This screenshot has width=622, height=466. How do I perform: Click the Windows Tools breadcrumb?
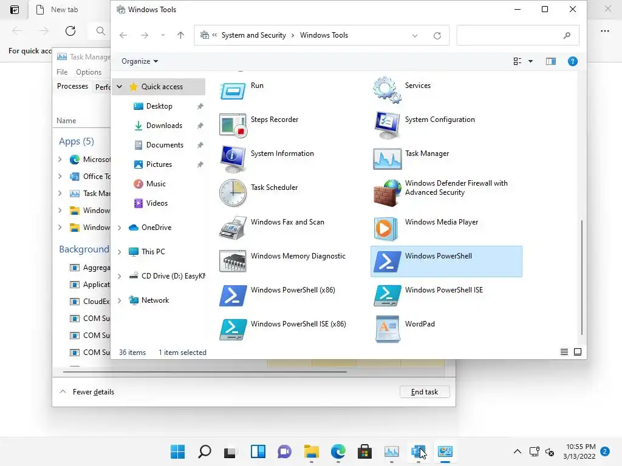pos(324,35)
